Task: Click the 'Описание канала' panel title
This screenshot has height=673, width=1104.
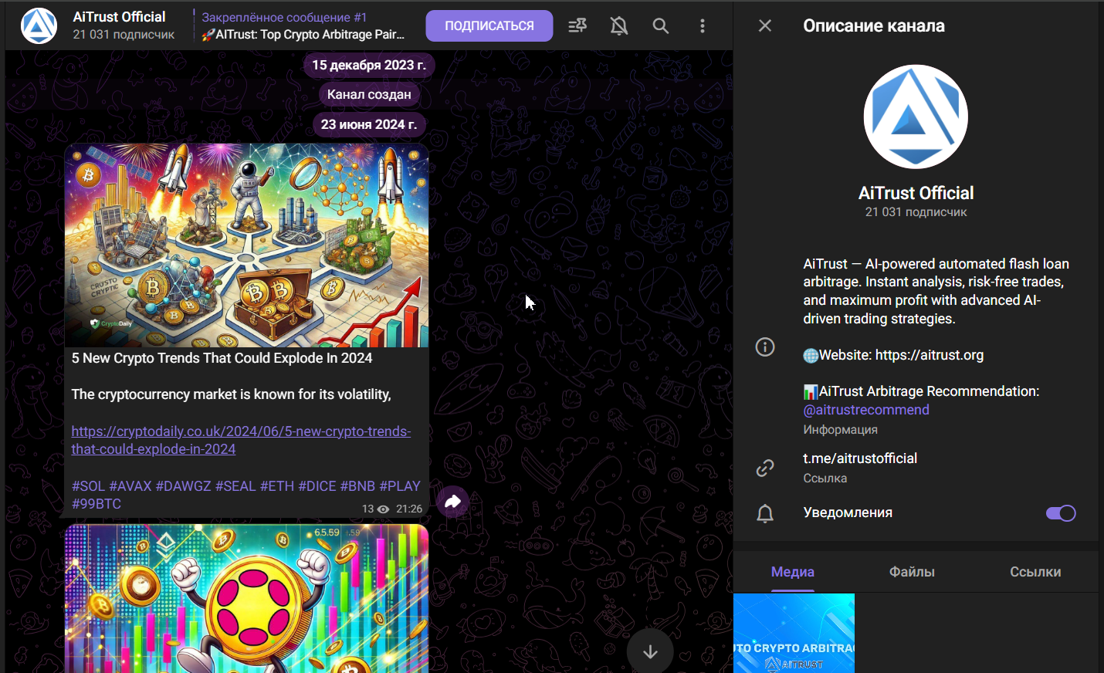Action: coord(874,25)
